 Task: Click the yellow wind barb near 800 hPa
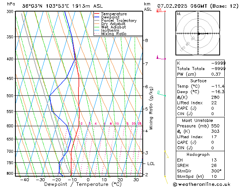pyautogui.click(x=166, y=178)
